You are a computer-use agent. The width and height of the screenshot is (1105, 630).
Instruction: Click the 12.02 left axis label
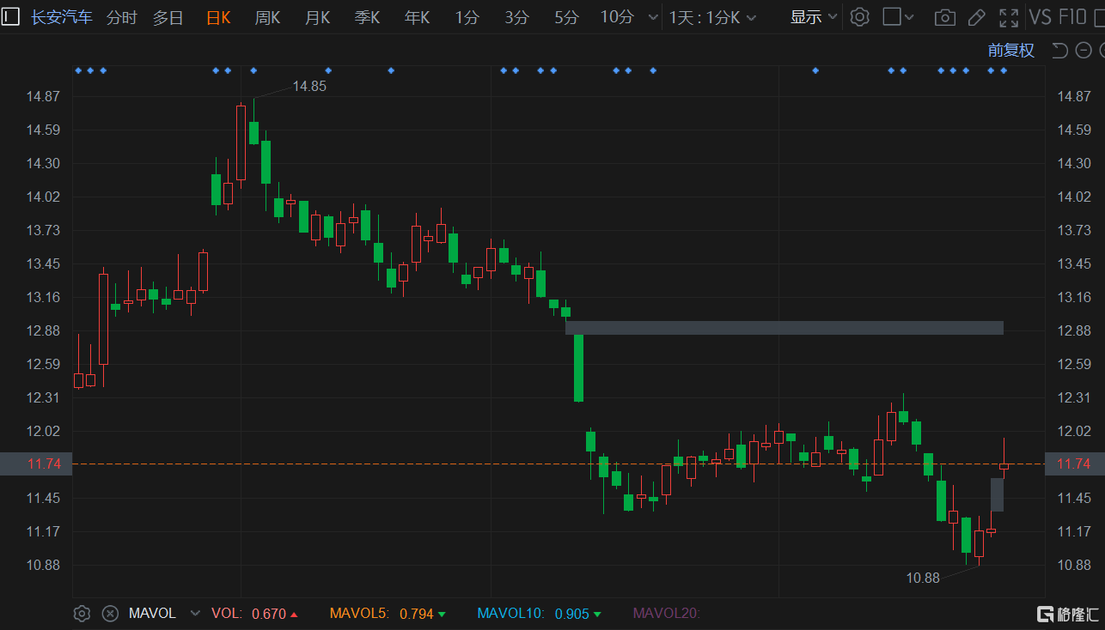(x=43, y=431)
